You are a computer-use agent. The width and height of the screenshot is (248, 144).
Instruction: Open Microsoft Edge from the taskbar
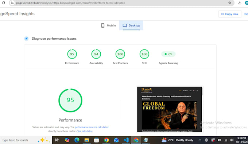coord(77,140)
